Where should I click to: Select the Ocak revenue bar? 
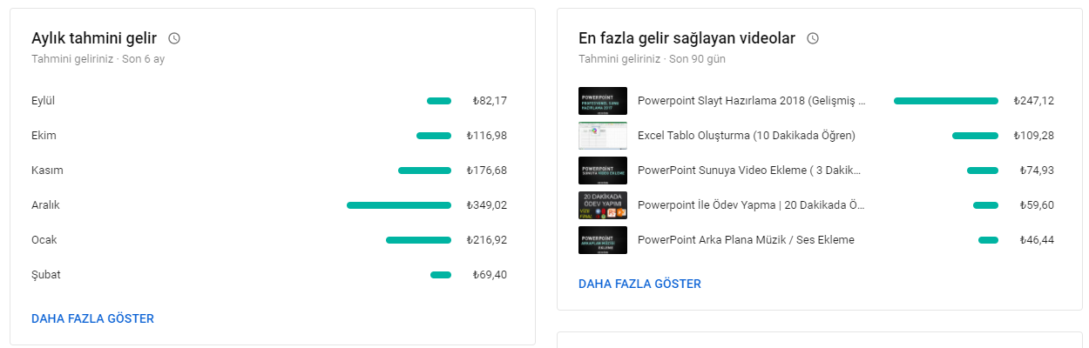418,240
